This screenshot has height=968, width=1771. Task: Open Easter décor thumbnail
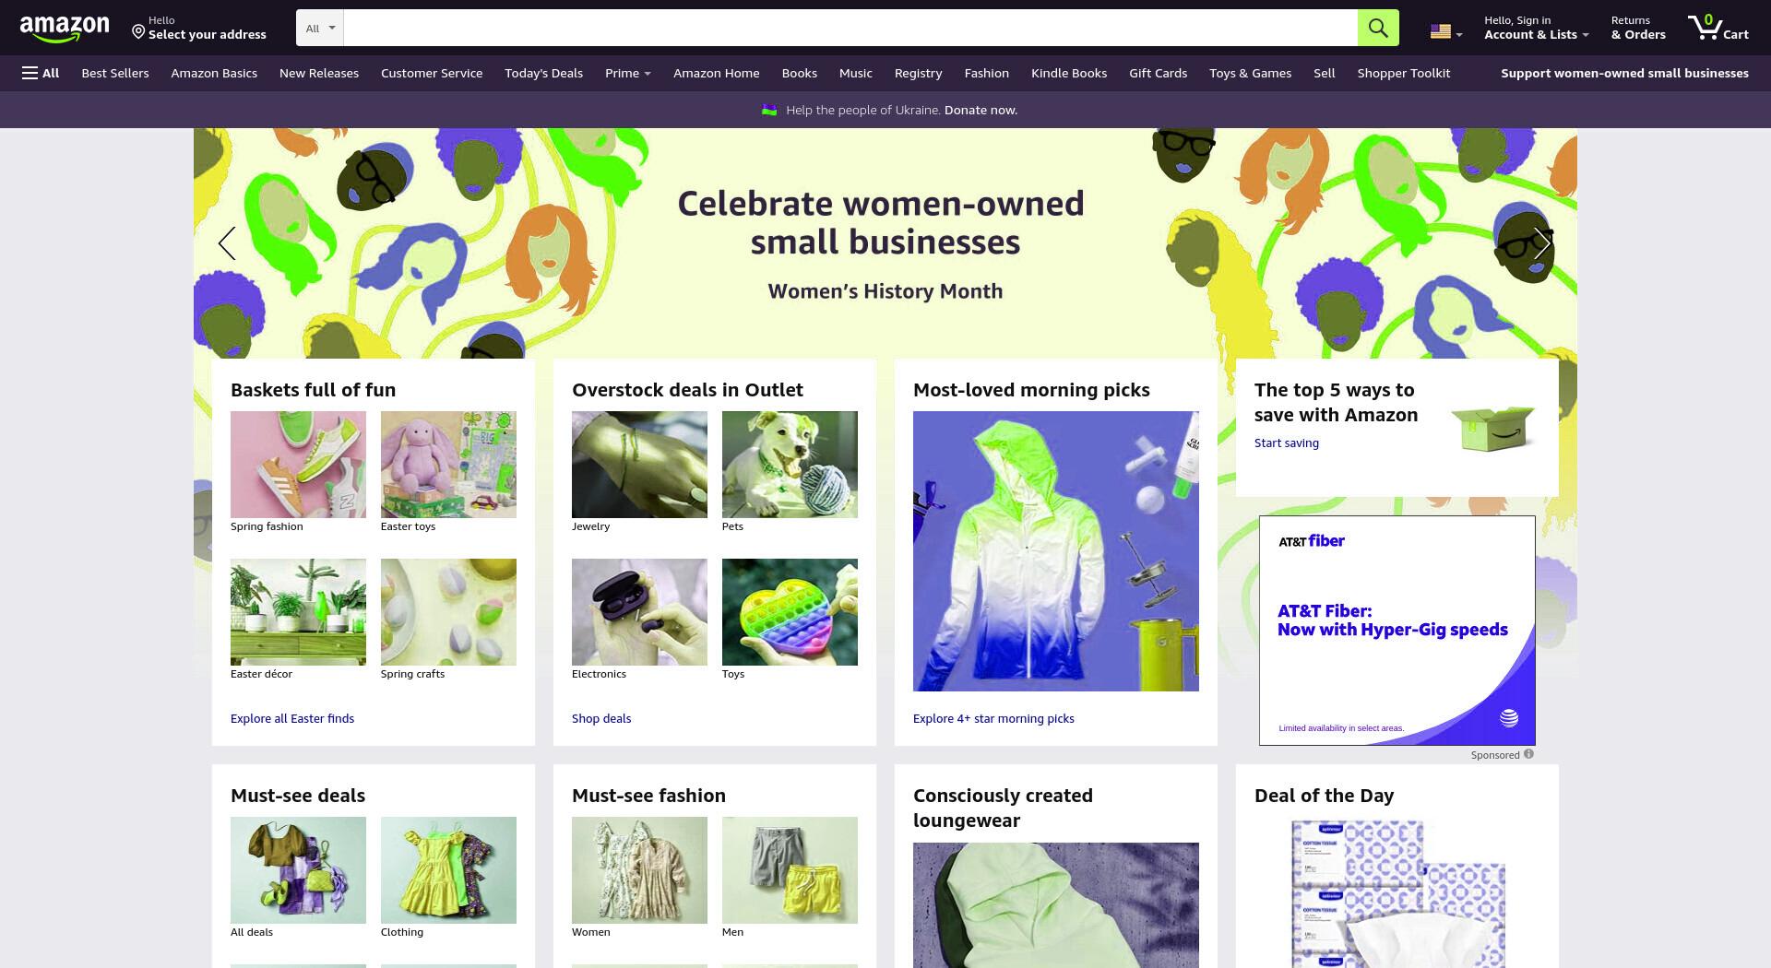coord(298,612)
